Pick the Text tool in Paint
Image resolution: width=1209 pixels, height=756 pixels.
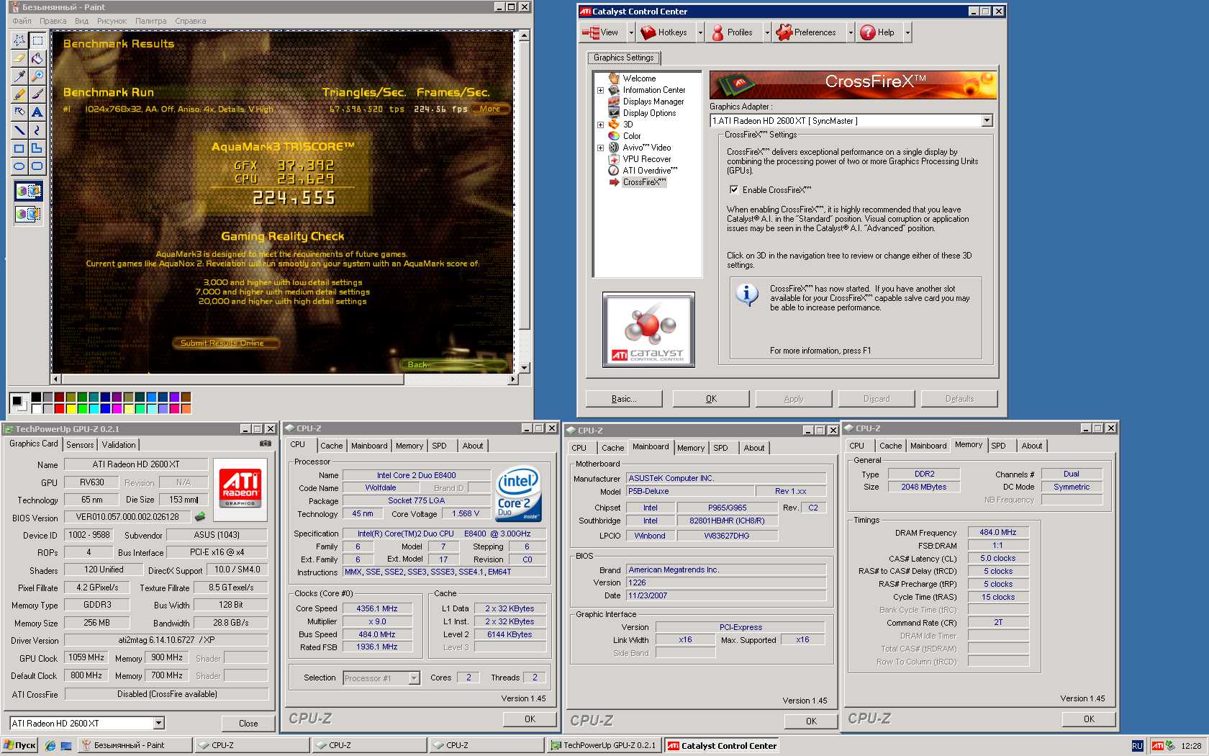(37, 112)
